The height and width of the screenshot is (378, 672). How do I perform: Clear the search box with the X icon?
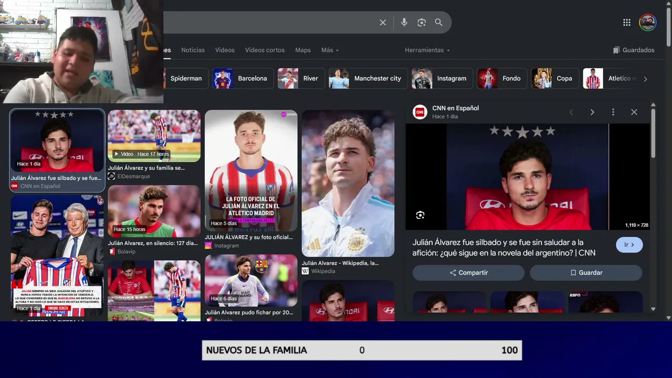(x=383, y=23)
